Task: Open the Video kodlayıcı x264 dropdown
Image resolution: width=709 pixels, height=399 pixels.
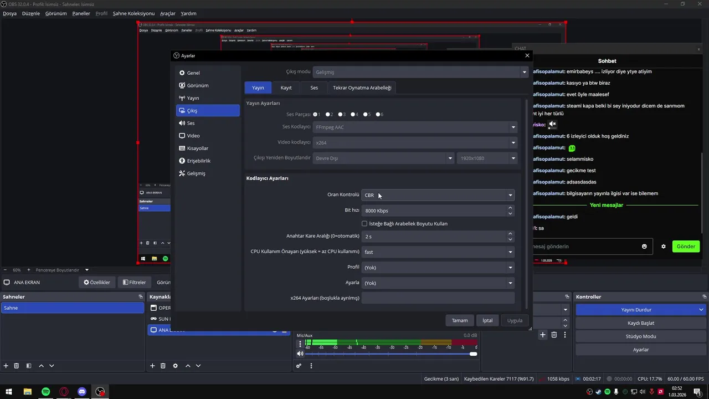Action: pos(415,142)
